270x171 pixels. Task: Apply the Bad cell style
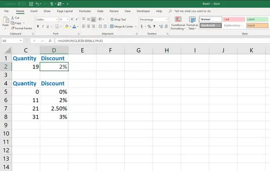(x=234, y=19)
